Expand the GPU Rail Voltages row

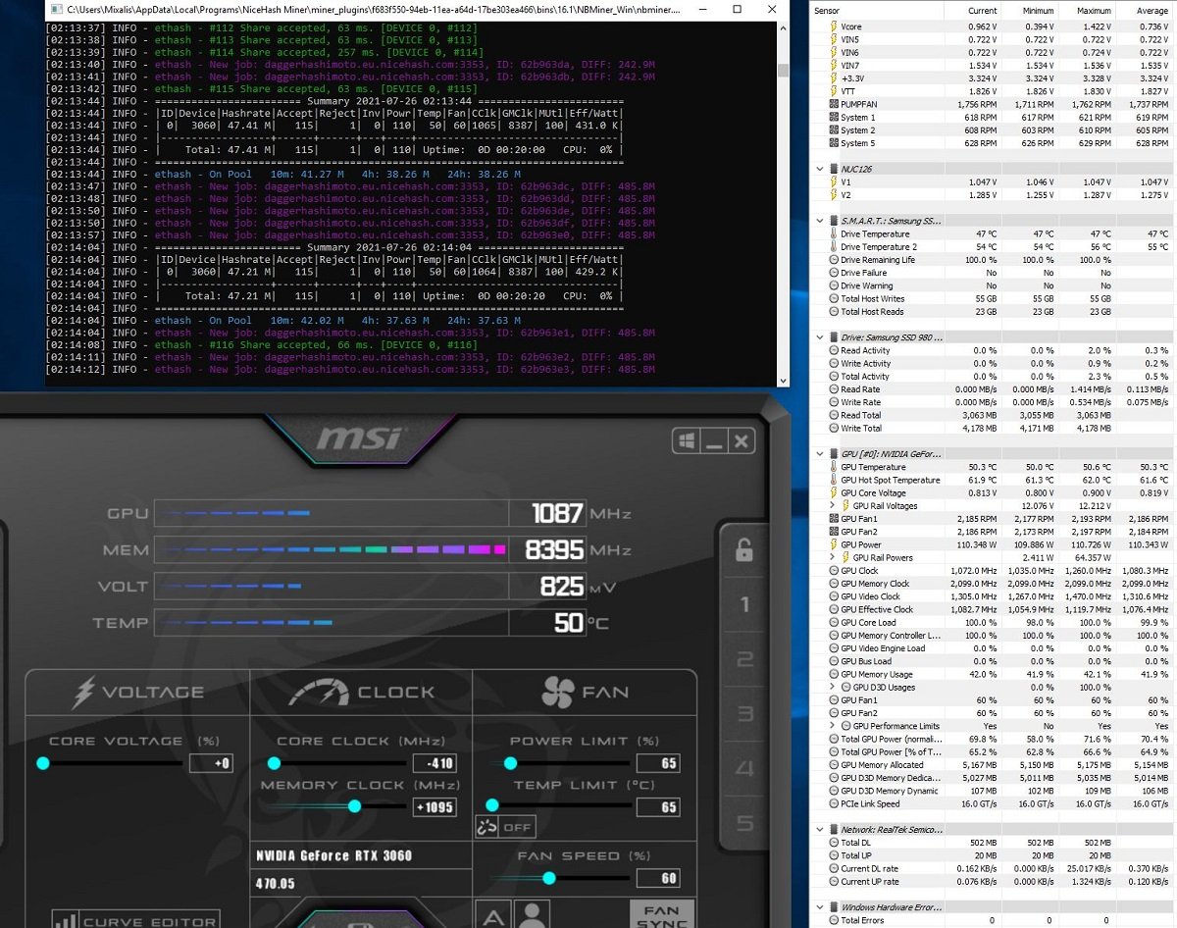[x=833, y=506]
